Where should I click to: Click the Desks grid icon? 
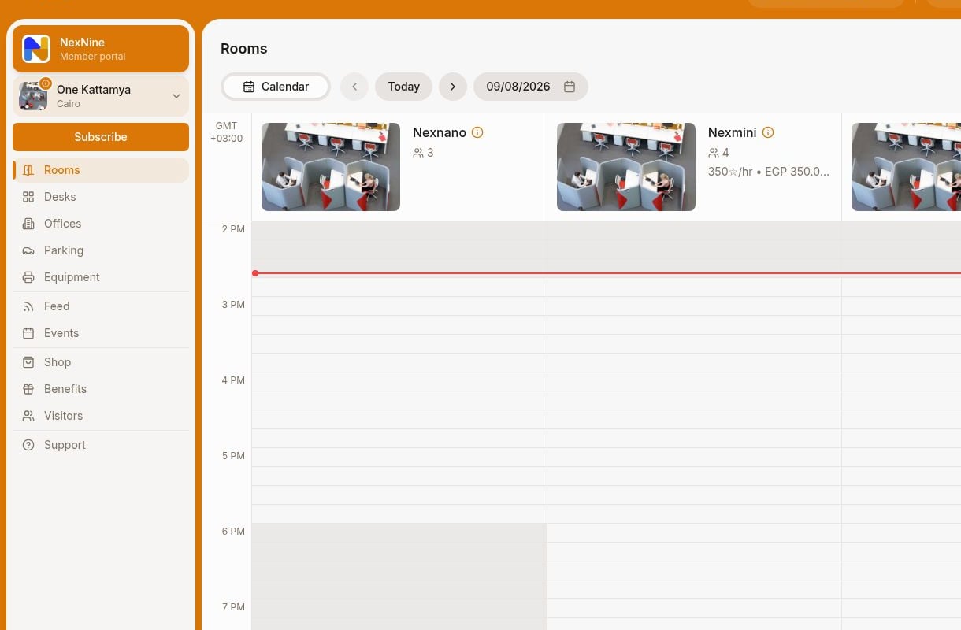pyautogui.click(x=28, y=197)
